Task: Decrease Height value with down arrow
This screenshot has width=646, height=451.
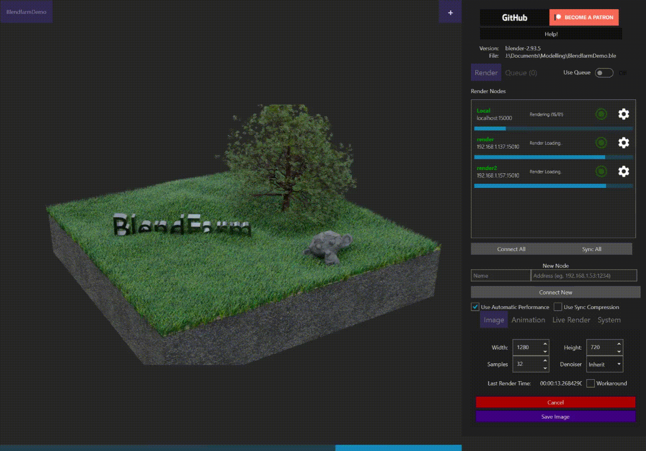Action: click(619, 352)
